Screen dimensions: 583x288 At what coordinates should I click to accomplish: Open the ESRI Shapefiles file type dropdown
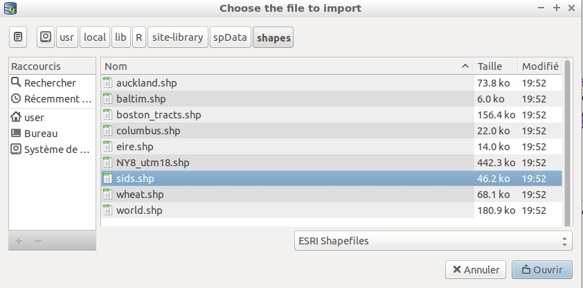coord(433,240)
